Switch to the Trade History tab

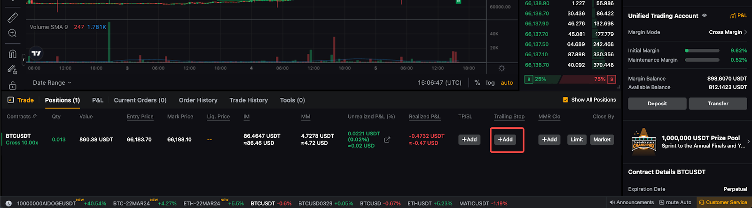pos(248,100)
